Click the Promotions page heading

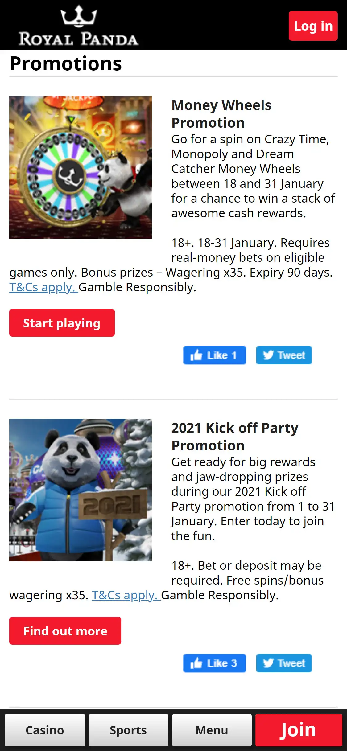tap(66, 64)
